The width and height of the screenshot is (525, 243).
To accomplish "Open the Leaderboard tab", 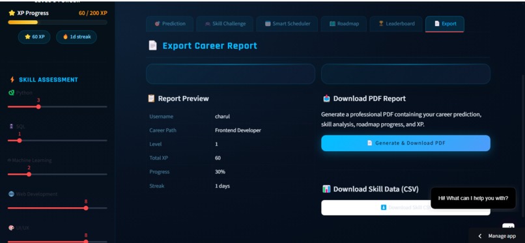I will pyautogui.click(x=396, y=23).
